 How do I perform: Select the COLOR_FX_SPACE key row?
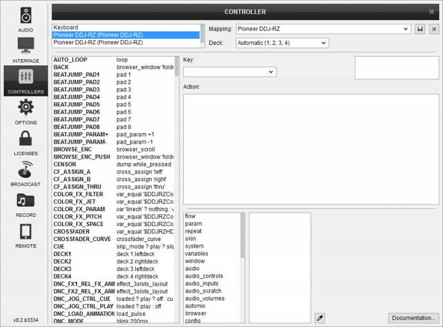click(x=114, y=224)
